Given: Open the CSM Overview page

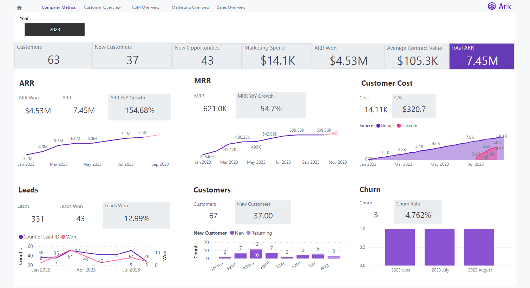Looking at the screenshot, I should pyautogui.click(x=145, y=7).
